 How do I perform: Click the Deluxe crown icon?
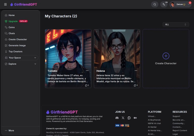[184, 5]
